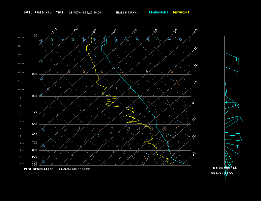Click the -110 temperature axis label

point(54,31)
